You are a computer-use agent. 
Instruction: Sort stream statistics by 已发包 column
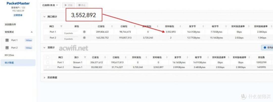[105, 57]
